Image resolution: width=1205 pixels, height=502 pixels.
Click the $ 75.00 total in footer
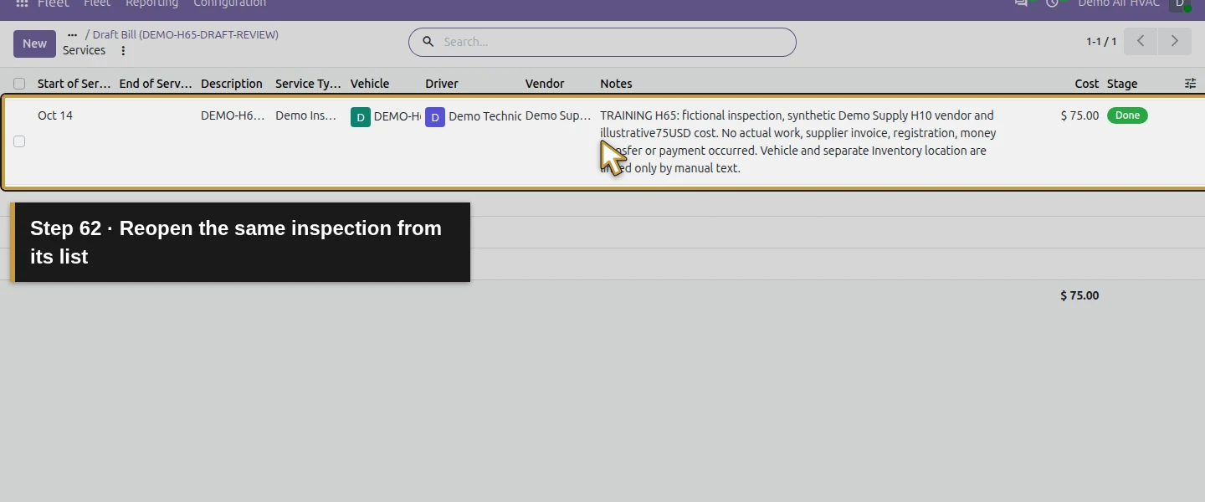1079,295
